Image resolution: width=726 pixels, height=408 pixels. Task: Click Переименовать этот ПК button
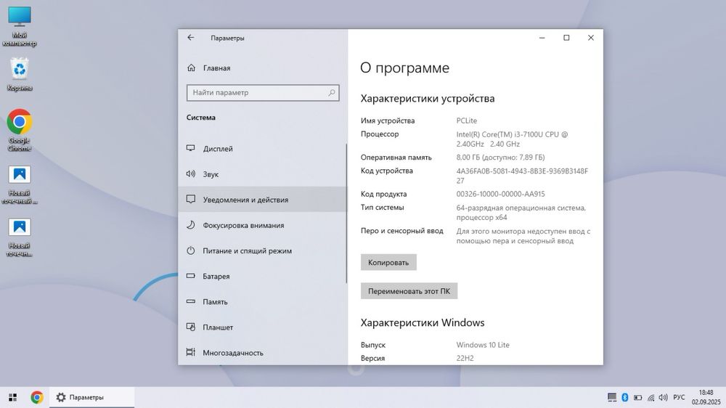409,291
